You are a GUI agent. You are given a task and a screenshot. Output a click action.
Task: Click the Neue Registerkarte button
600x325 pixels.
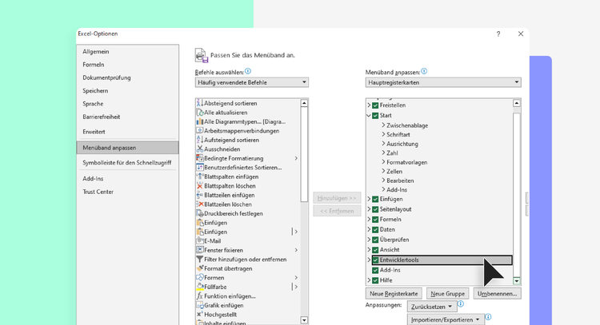(394, 293)
